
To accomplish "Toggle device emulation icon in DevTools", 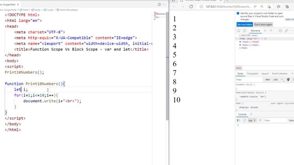I will click(x=244, y=31).
